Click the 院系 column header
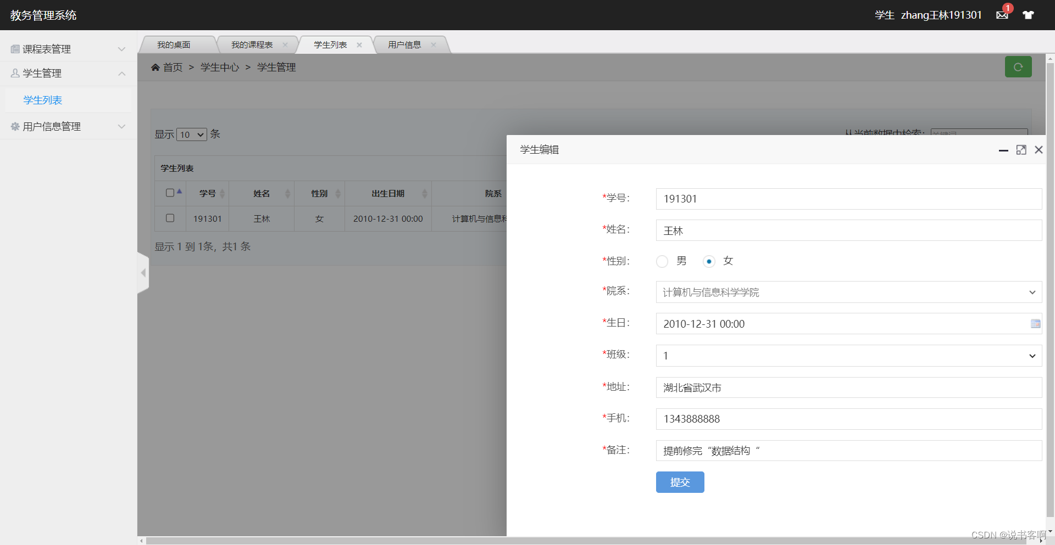Image resolution: width=1055 pixels, height=545 pixels. 493,194
